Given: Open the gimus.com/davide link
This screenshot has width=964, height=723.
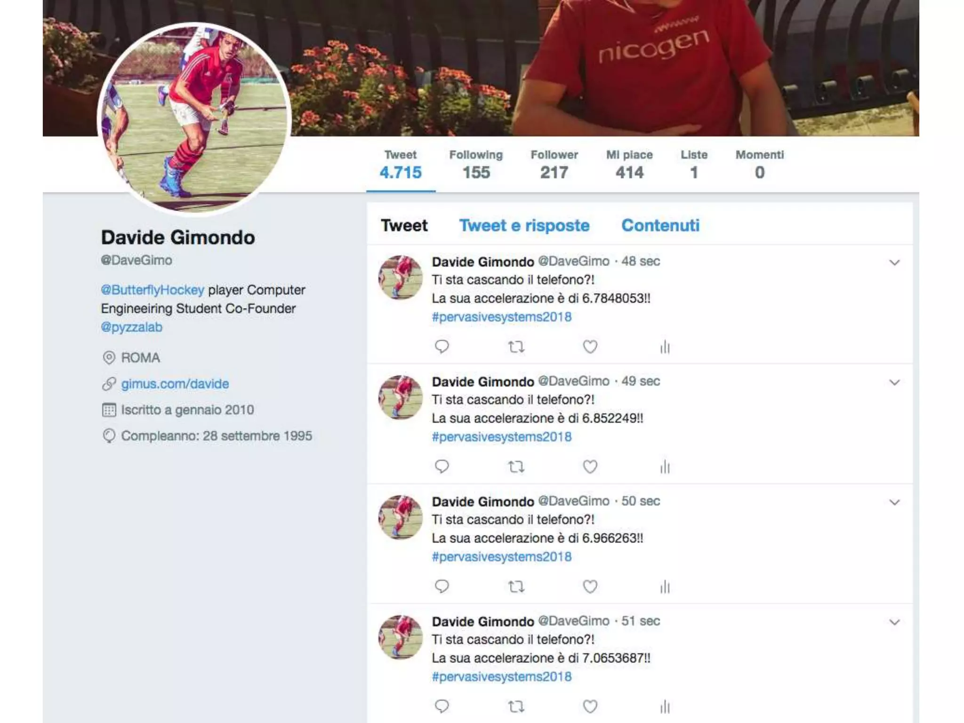Looking at the screenshot, I should point(175,384).
